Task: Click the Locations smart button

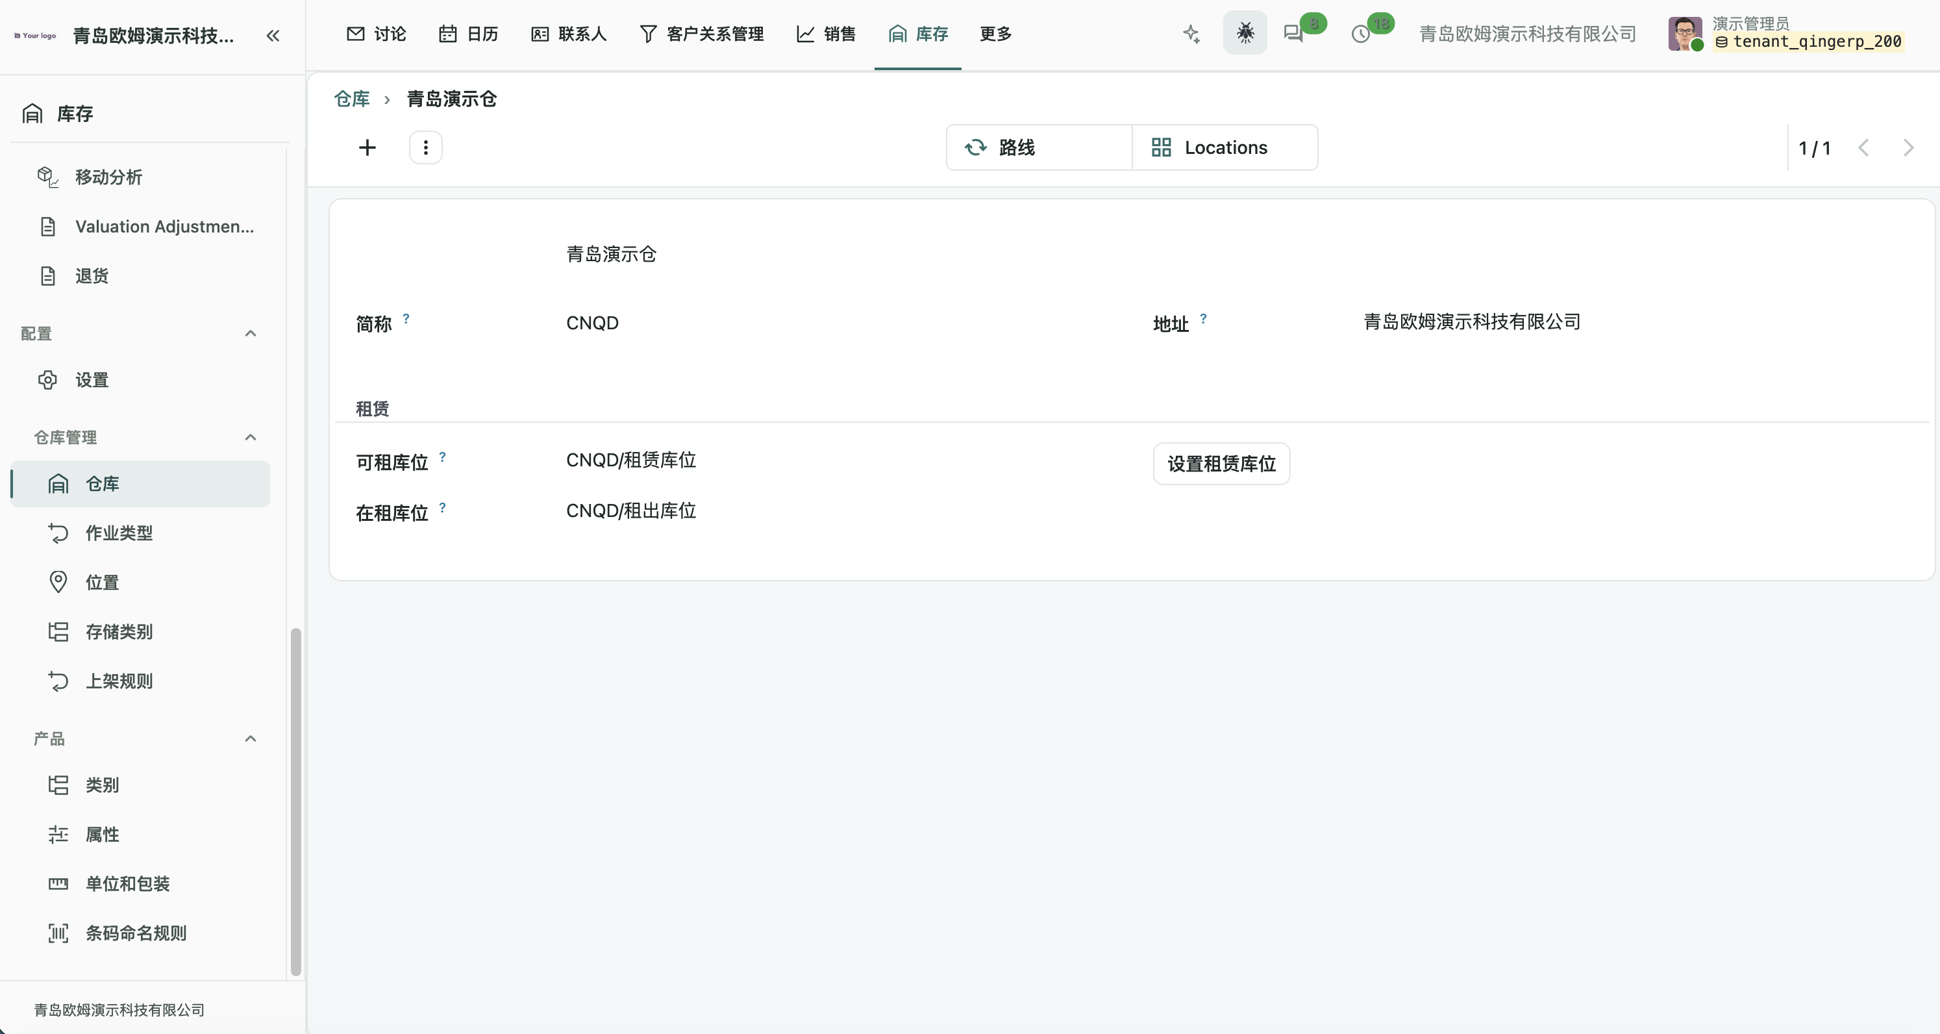Action: 1225,147
